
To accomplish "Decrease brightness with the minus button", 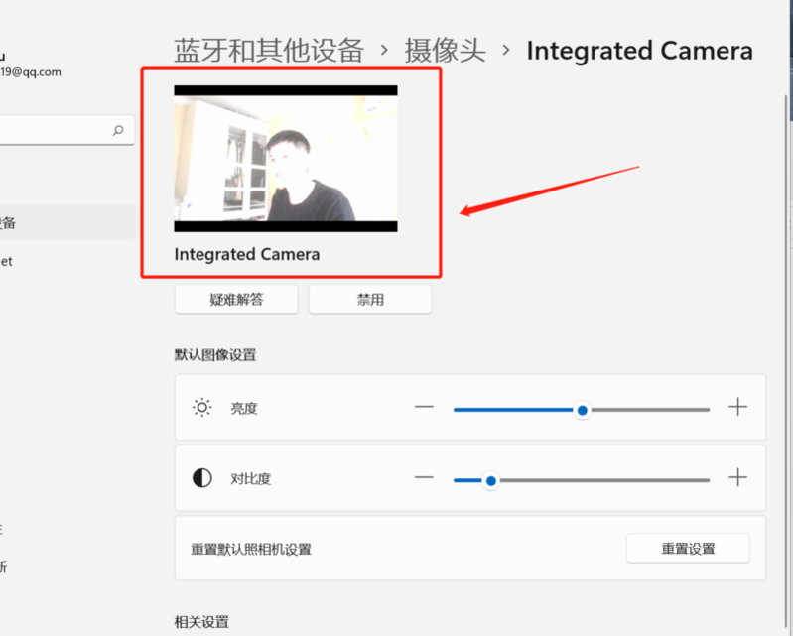I will (x=425, y=408).
